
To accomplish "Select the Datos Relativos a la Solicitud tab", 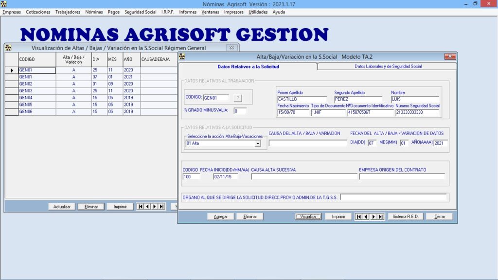I will click(x=248, y=67).
